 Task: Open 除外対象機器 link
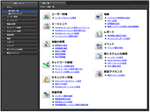coord(60,57)
